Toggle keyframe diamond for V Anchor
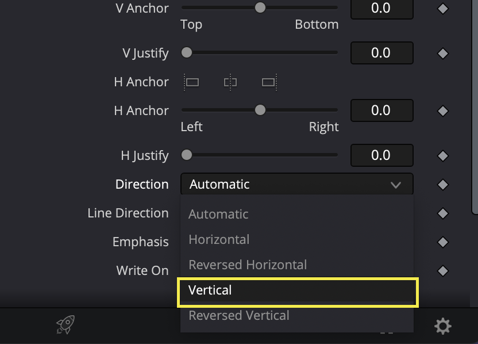The height and width of the screenshot is (344, 478). [442, 9]
